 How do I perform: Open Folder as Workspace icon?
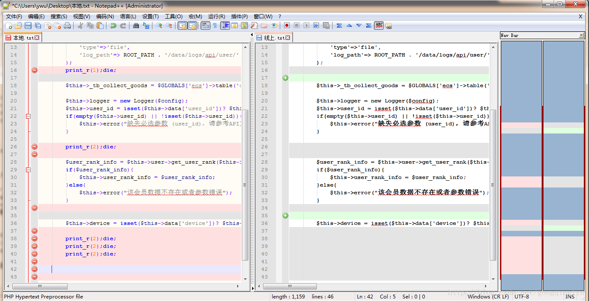(264, 26)
